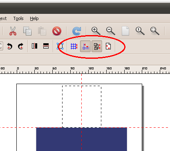Viewport: 170px width, 151px height.
Task: Click the flip vertical icon
Action: point(46,46)
